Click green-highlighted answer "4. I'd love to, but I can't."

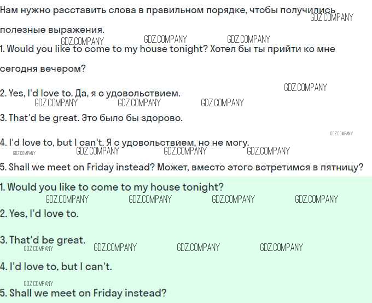coord(56,267)
